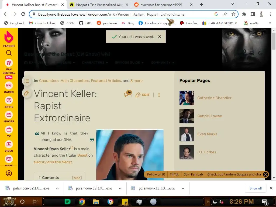Viewport: 276px width, 207px height.
Task: Open the 14 comments bubble
Action: [127, 94]
